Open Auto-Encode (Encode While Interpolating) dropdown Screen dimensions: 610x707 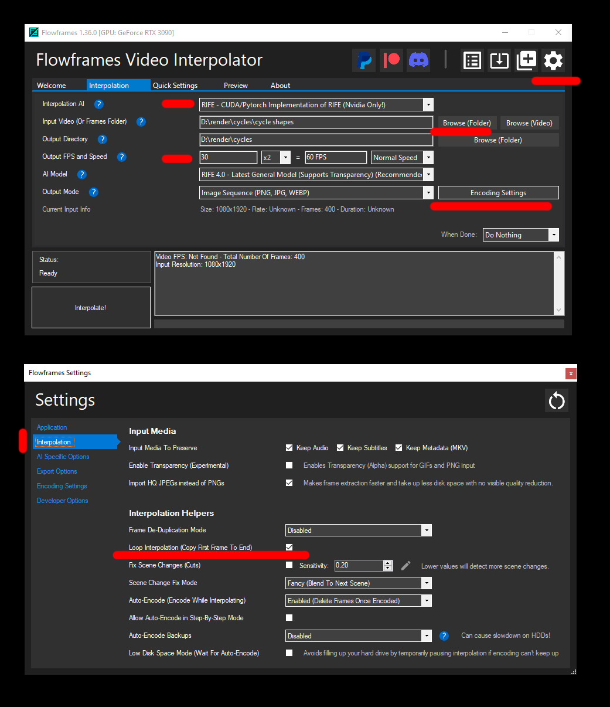[359, 601]
